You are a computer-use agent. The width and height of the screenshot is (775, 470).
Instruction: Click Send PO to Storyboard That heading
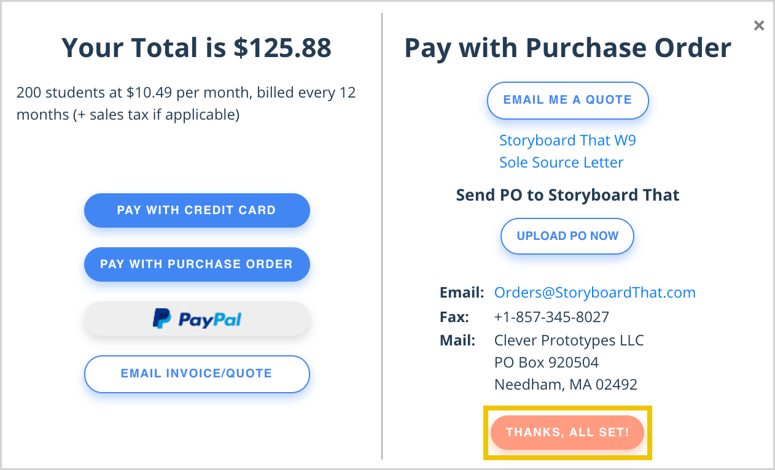(x=567, y=195)
